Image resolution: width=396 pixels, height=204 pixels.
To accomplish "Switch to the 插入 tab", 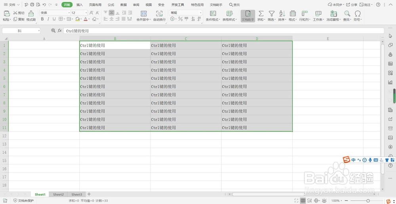I will (x=80, y=4).
